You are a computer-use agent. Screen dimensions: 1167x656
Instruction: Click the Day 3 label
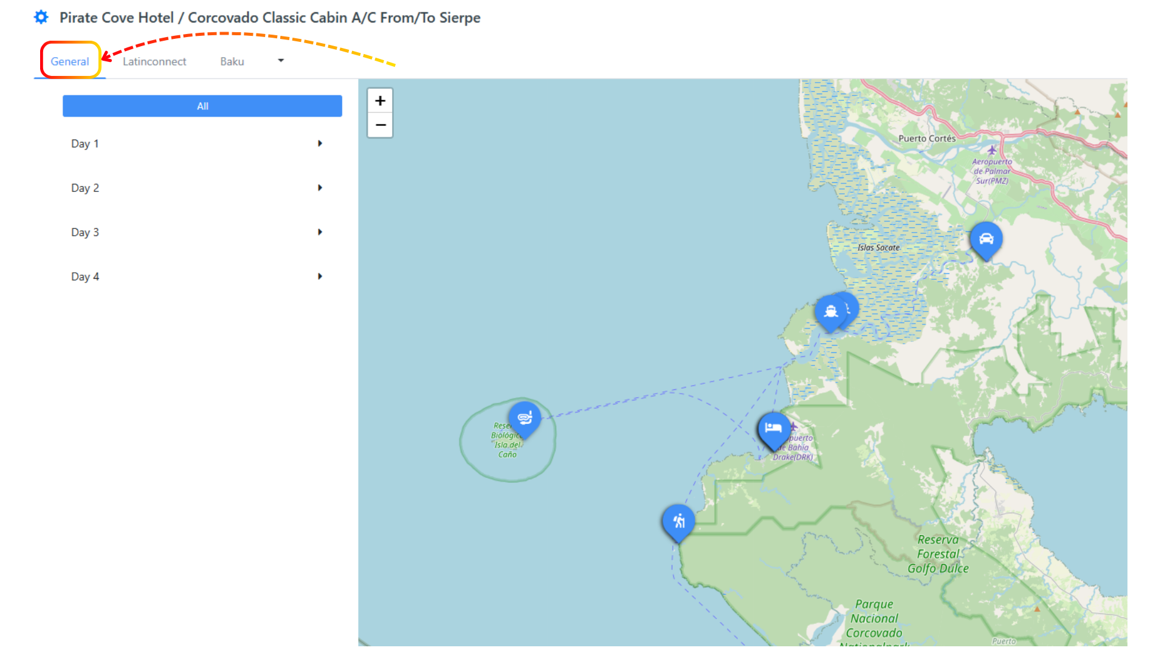pos(84,233)
